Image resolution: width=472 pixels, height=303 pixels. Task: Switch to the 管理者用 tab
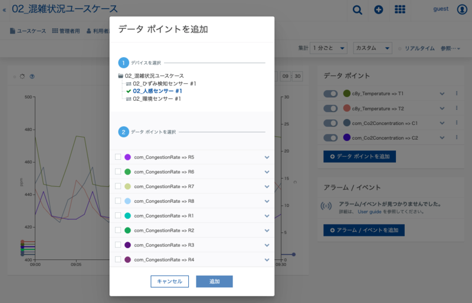(x=66, y=31)
